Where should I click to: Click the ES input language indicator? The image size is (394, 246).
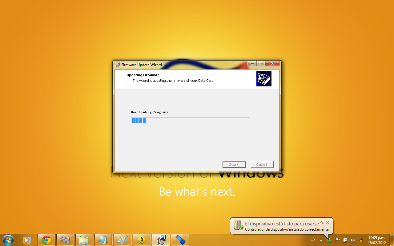tap(313, 239)
